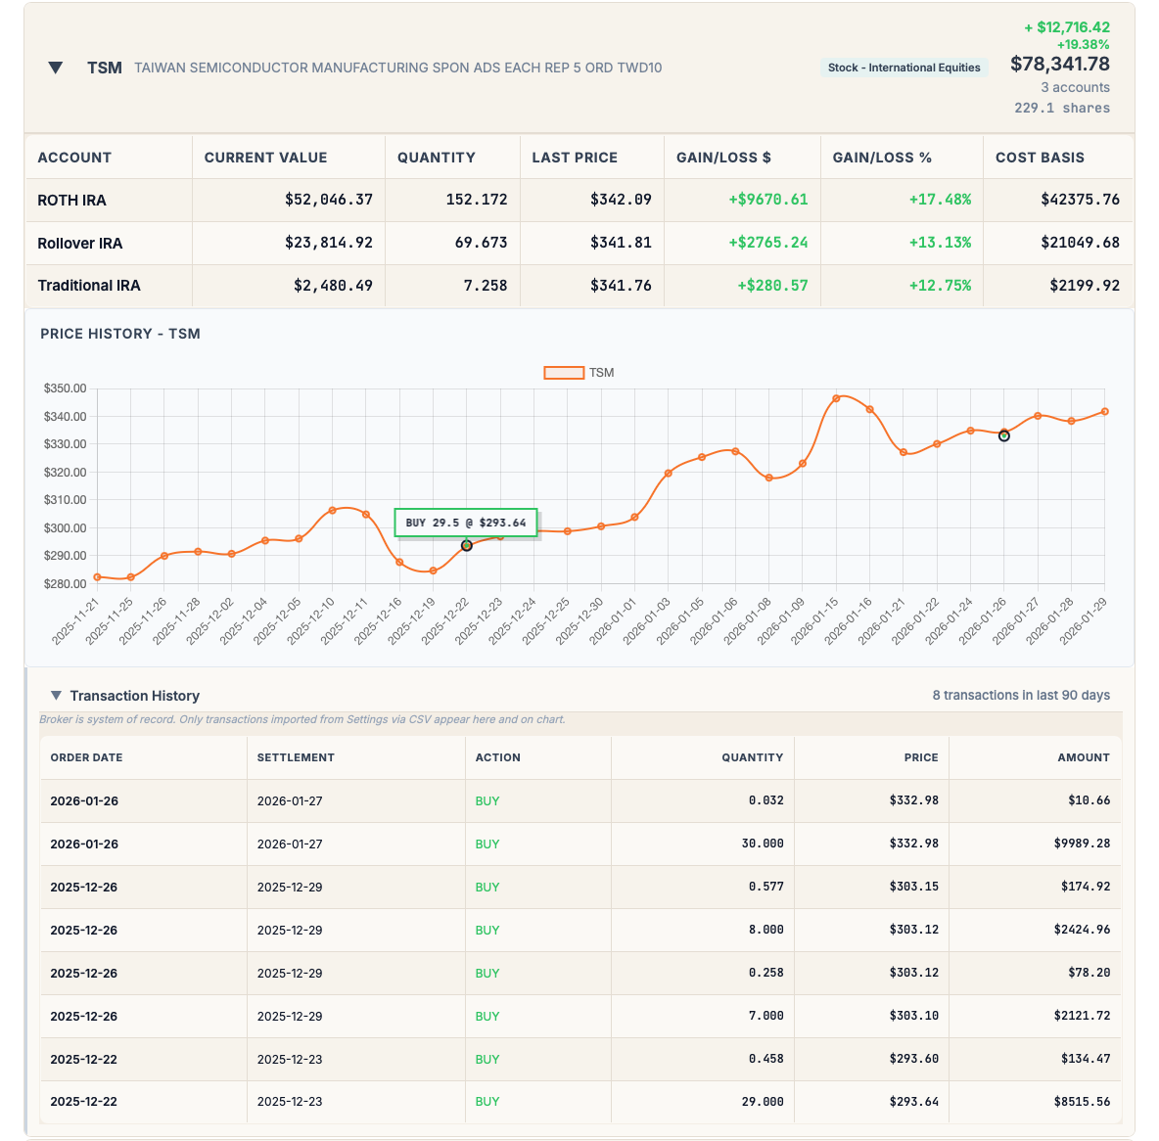The height and width of the screenshot is (1141, 1159).
Task: Sort transactions by ORDER DATE column
Action: tap(85, 757)
